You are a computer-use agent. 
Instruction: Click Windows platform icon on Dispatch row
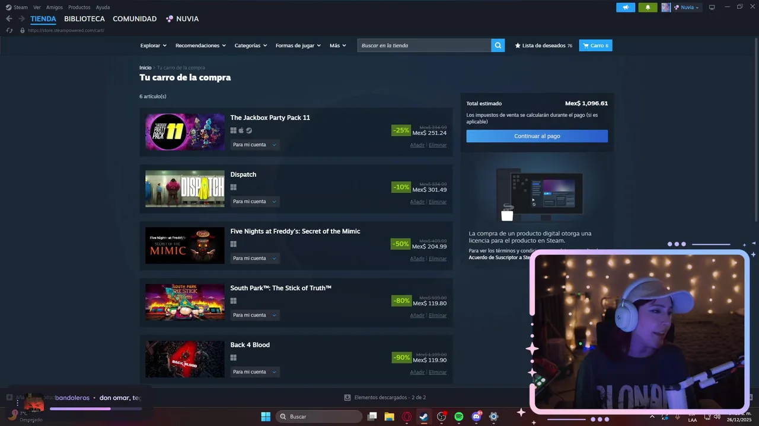pos(234,188)
